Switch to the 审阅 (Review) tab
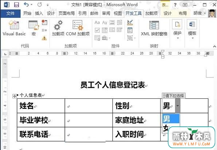 [x=106, y=13]
